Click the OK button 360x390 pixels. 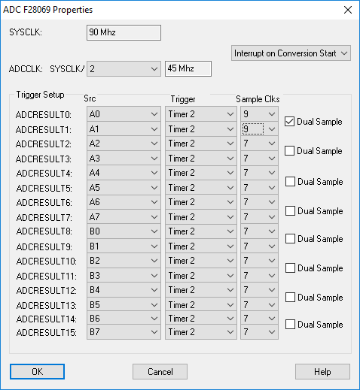click(37, 372)
